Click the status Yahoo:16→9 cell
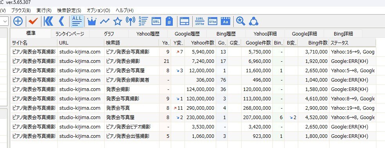Image resolution: width=385 pixels, height=148 pixels. click(x=353, y=52)
